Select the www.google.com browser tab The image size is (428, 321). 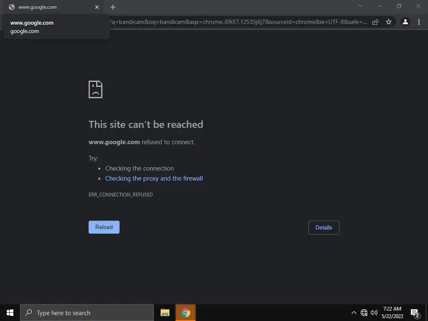coord(53,7)
